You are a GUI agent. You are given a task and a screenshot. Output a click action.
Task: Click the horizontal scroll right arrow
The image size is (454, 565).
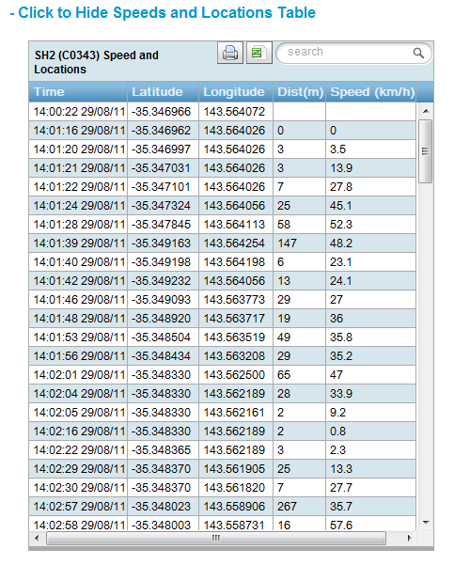[x=409, y=538]
